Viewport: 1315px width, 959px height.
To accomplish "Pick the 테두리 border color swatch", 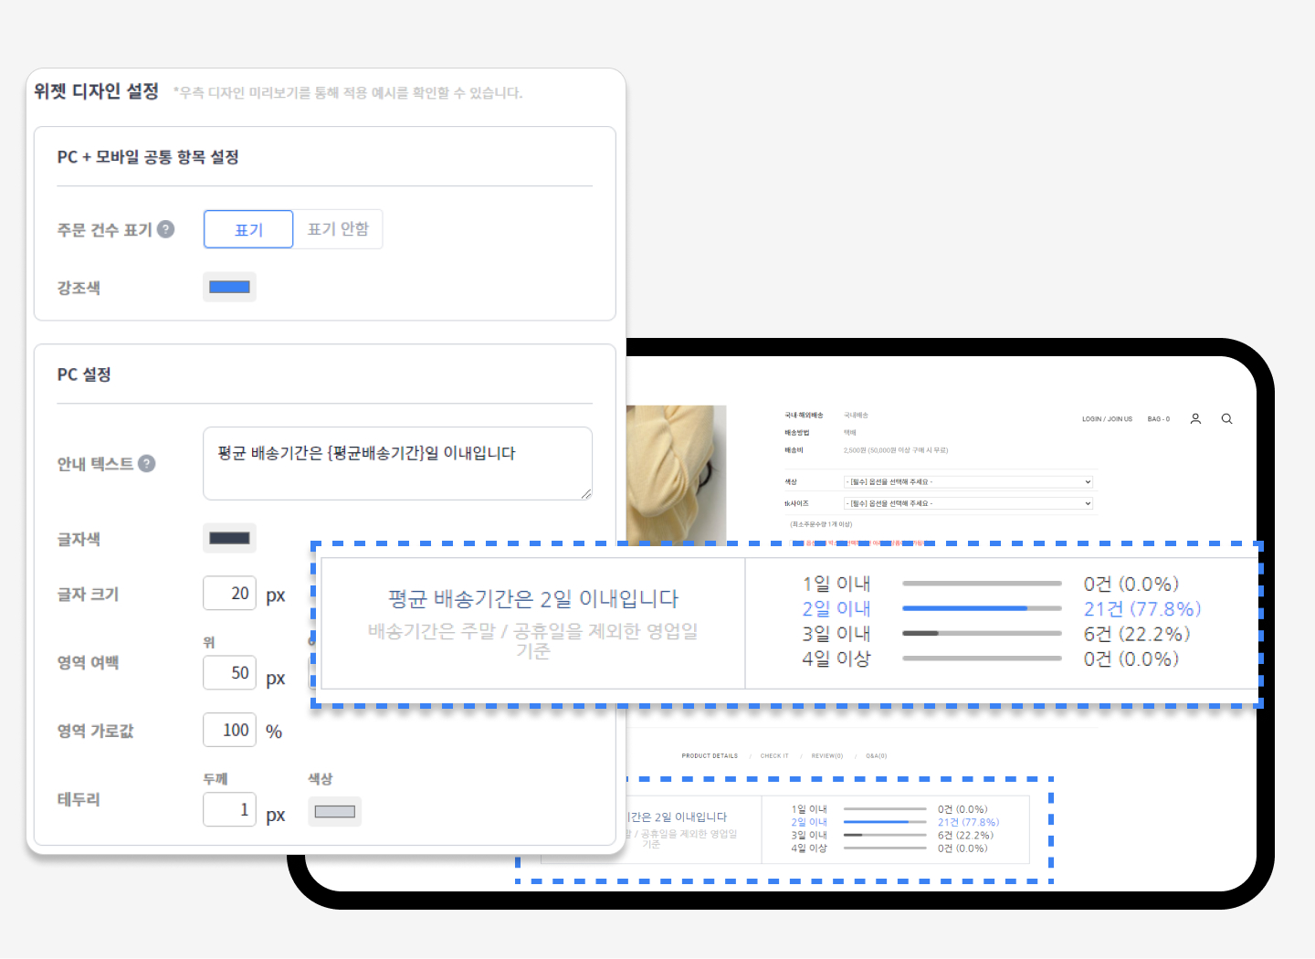I will coord(334,811).
